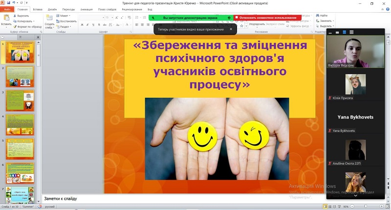Clear formatting eraser icon in Шрифт group

point(129,18)
